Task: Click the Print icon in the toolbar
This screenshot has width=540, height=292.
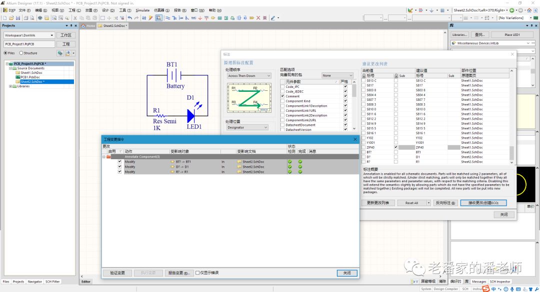Action: pos(25,18)
